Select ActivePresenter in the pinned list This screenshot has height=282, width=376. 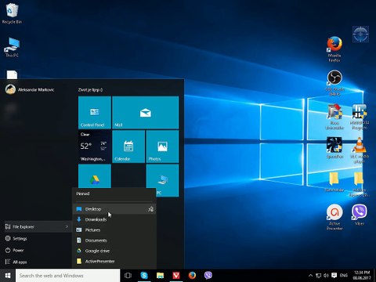pyautogui.click(x=114, y=262)
